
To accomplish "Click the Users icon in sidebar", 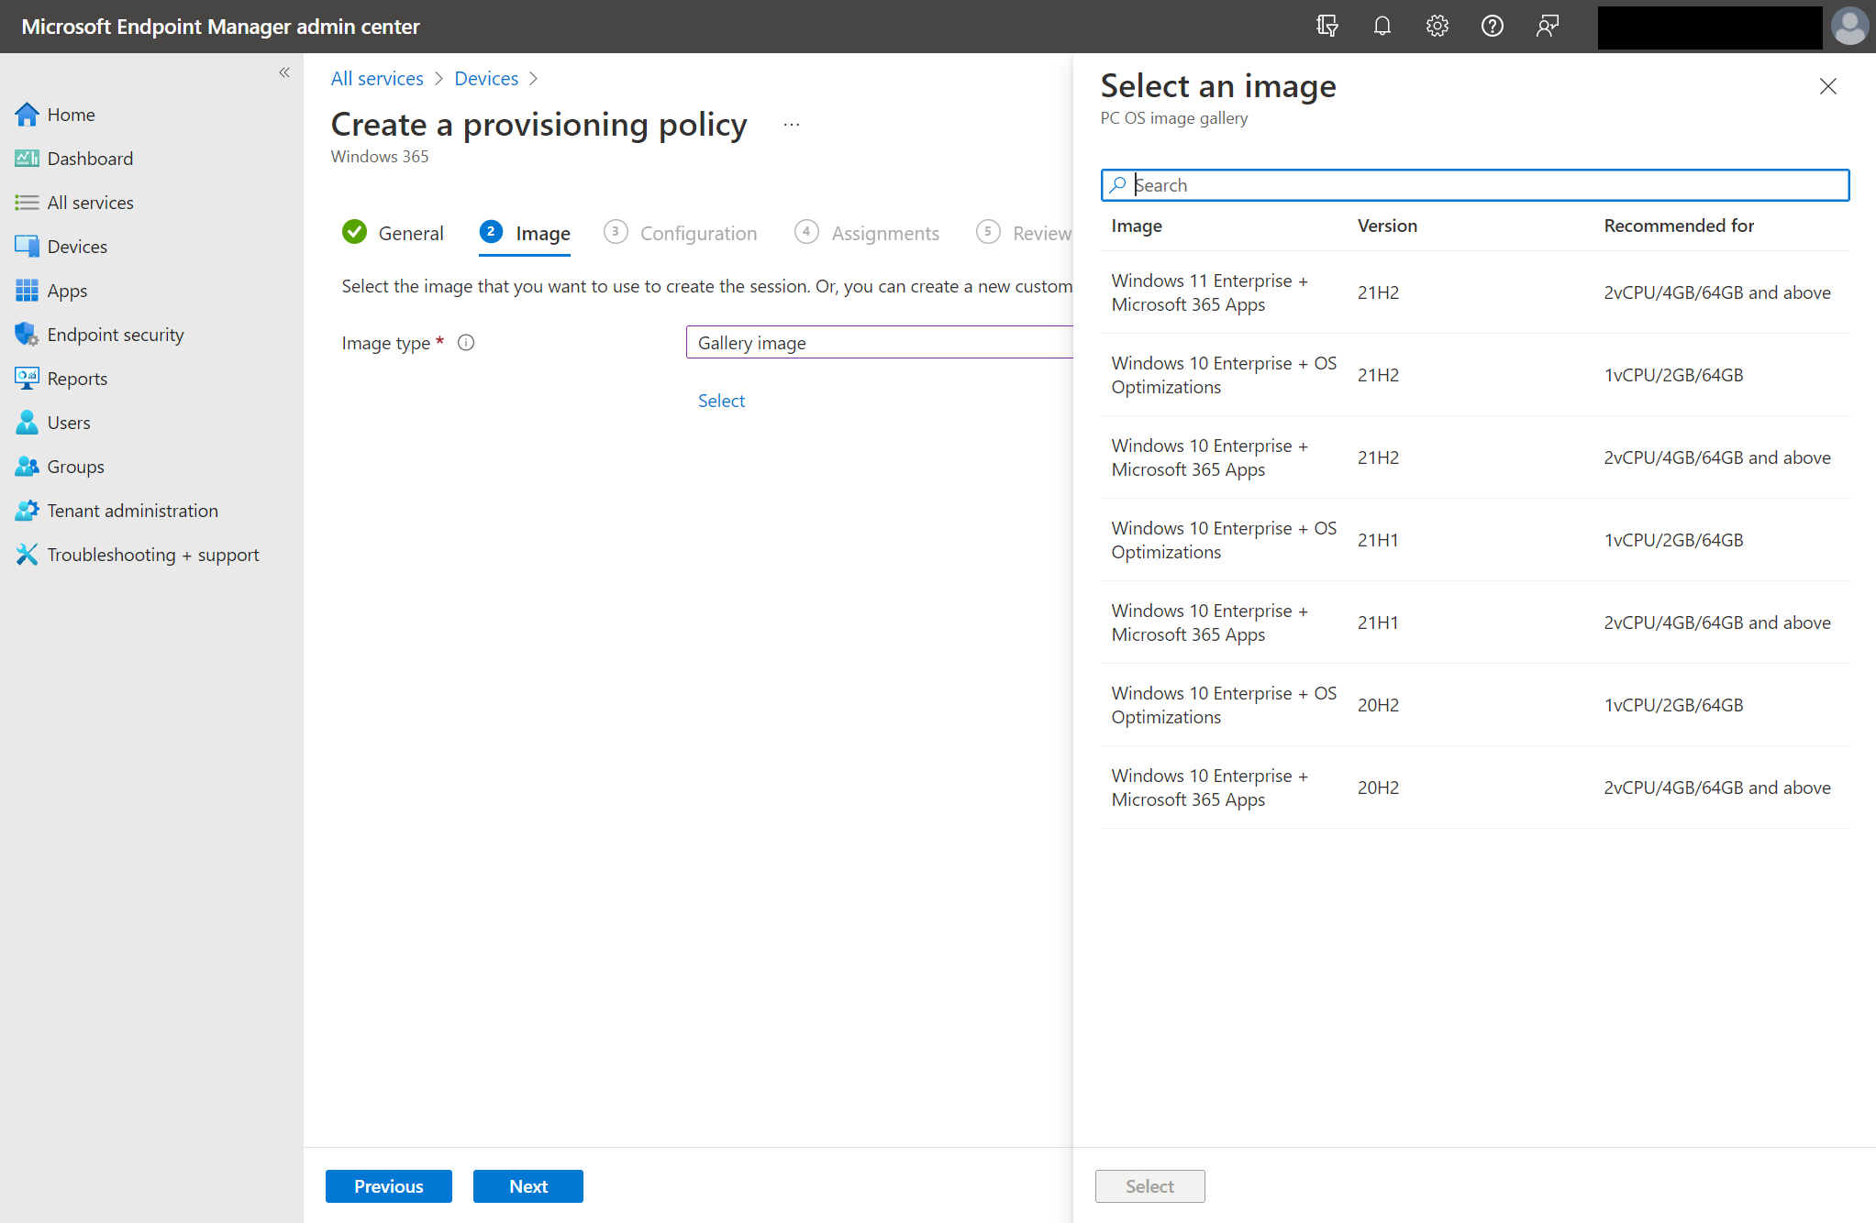I will click(x=27, y=423).
